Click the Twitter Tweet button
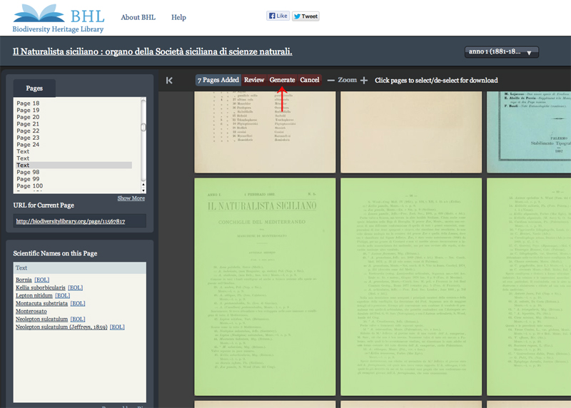571x408 pixels. pos(305,16)
